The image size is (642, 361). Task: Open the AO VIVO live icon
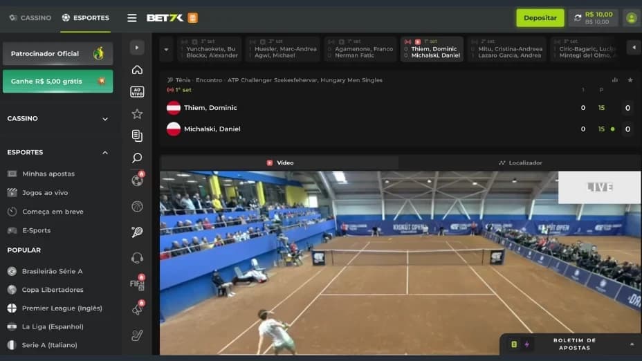[137, 92]
